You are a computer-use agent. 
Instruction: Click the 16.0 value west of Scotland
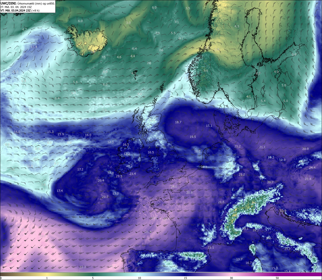coord(88,135)
